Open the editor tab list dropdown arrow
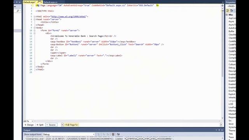The image size is (249, 140). 223,2
